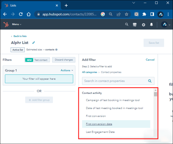Click the zoom out magnifier icon

tap(111, 14)
